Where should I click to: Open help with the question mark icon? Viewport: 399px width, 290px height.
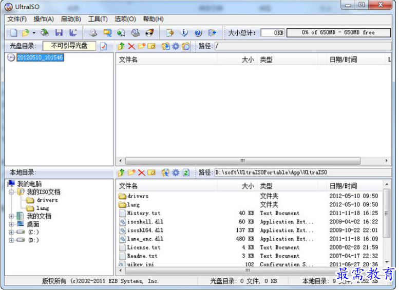(x=198, y=32)
